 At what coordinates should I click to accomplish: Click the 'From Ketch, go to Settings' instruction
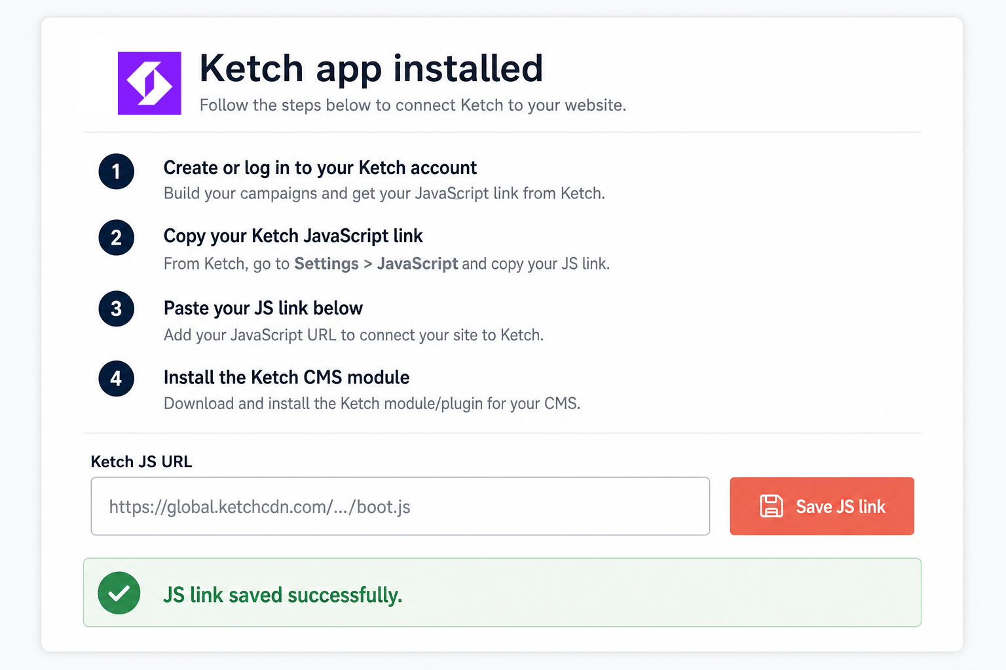pyautogui.click(x=386, y=264)
